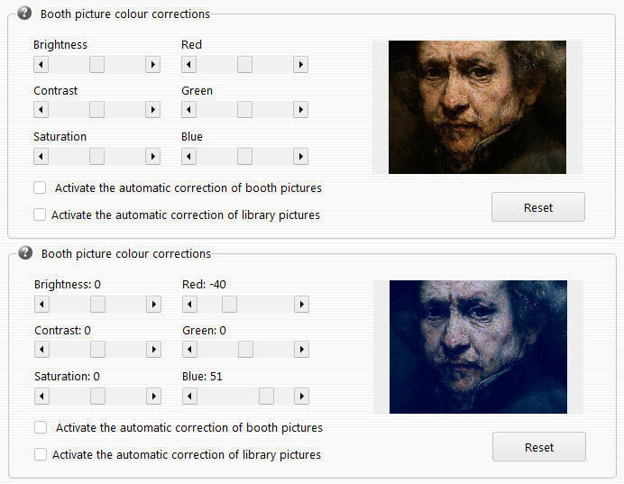Click the right arrow of the 'Saturation: 0' slider

(153, 396)
